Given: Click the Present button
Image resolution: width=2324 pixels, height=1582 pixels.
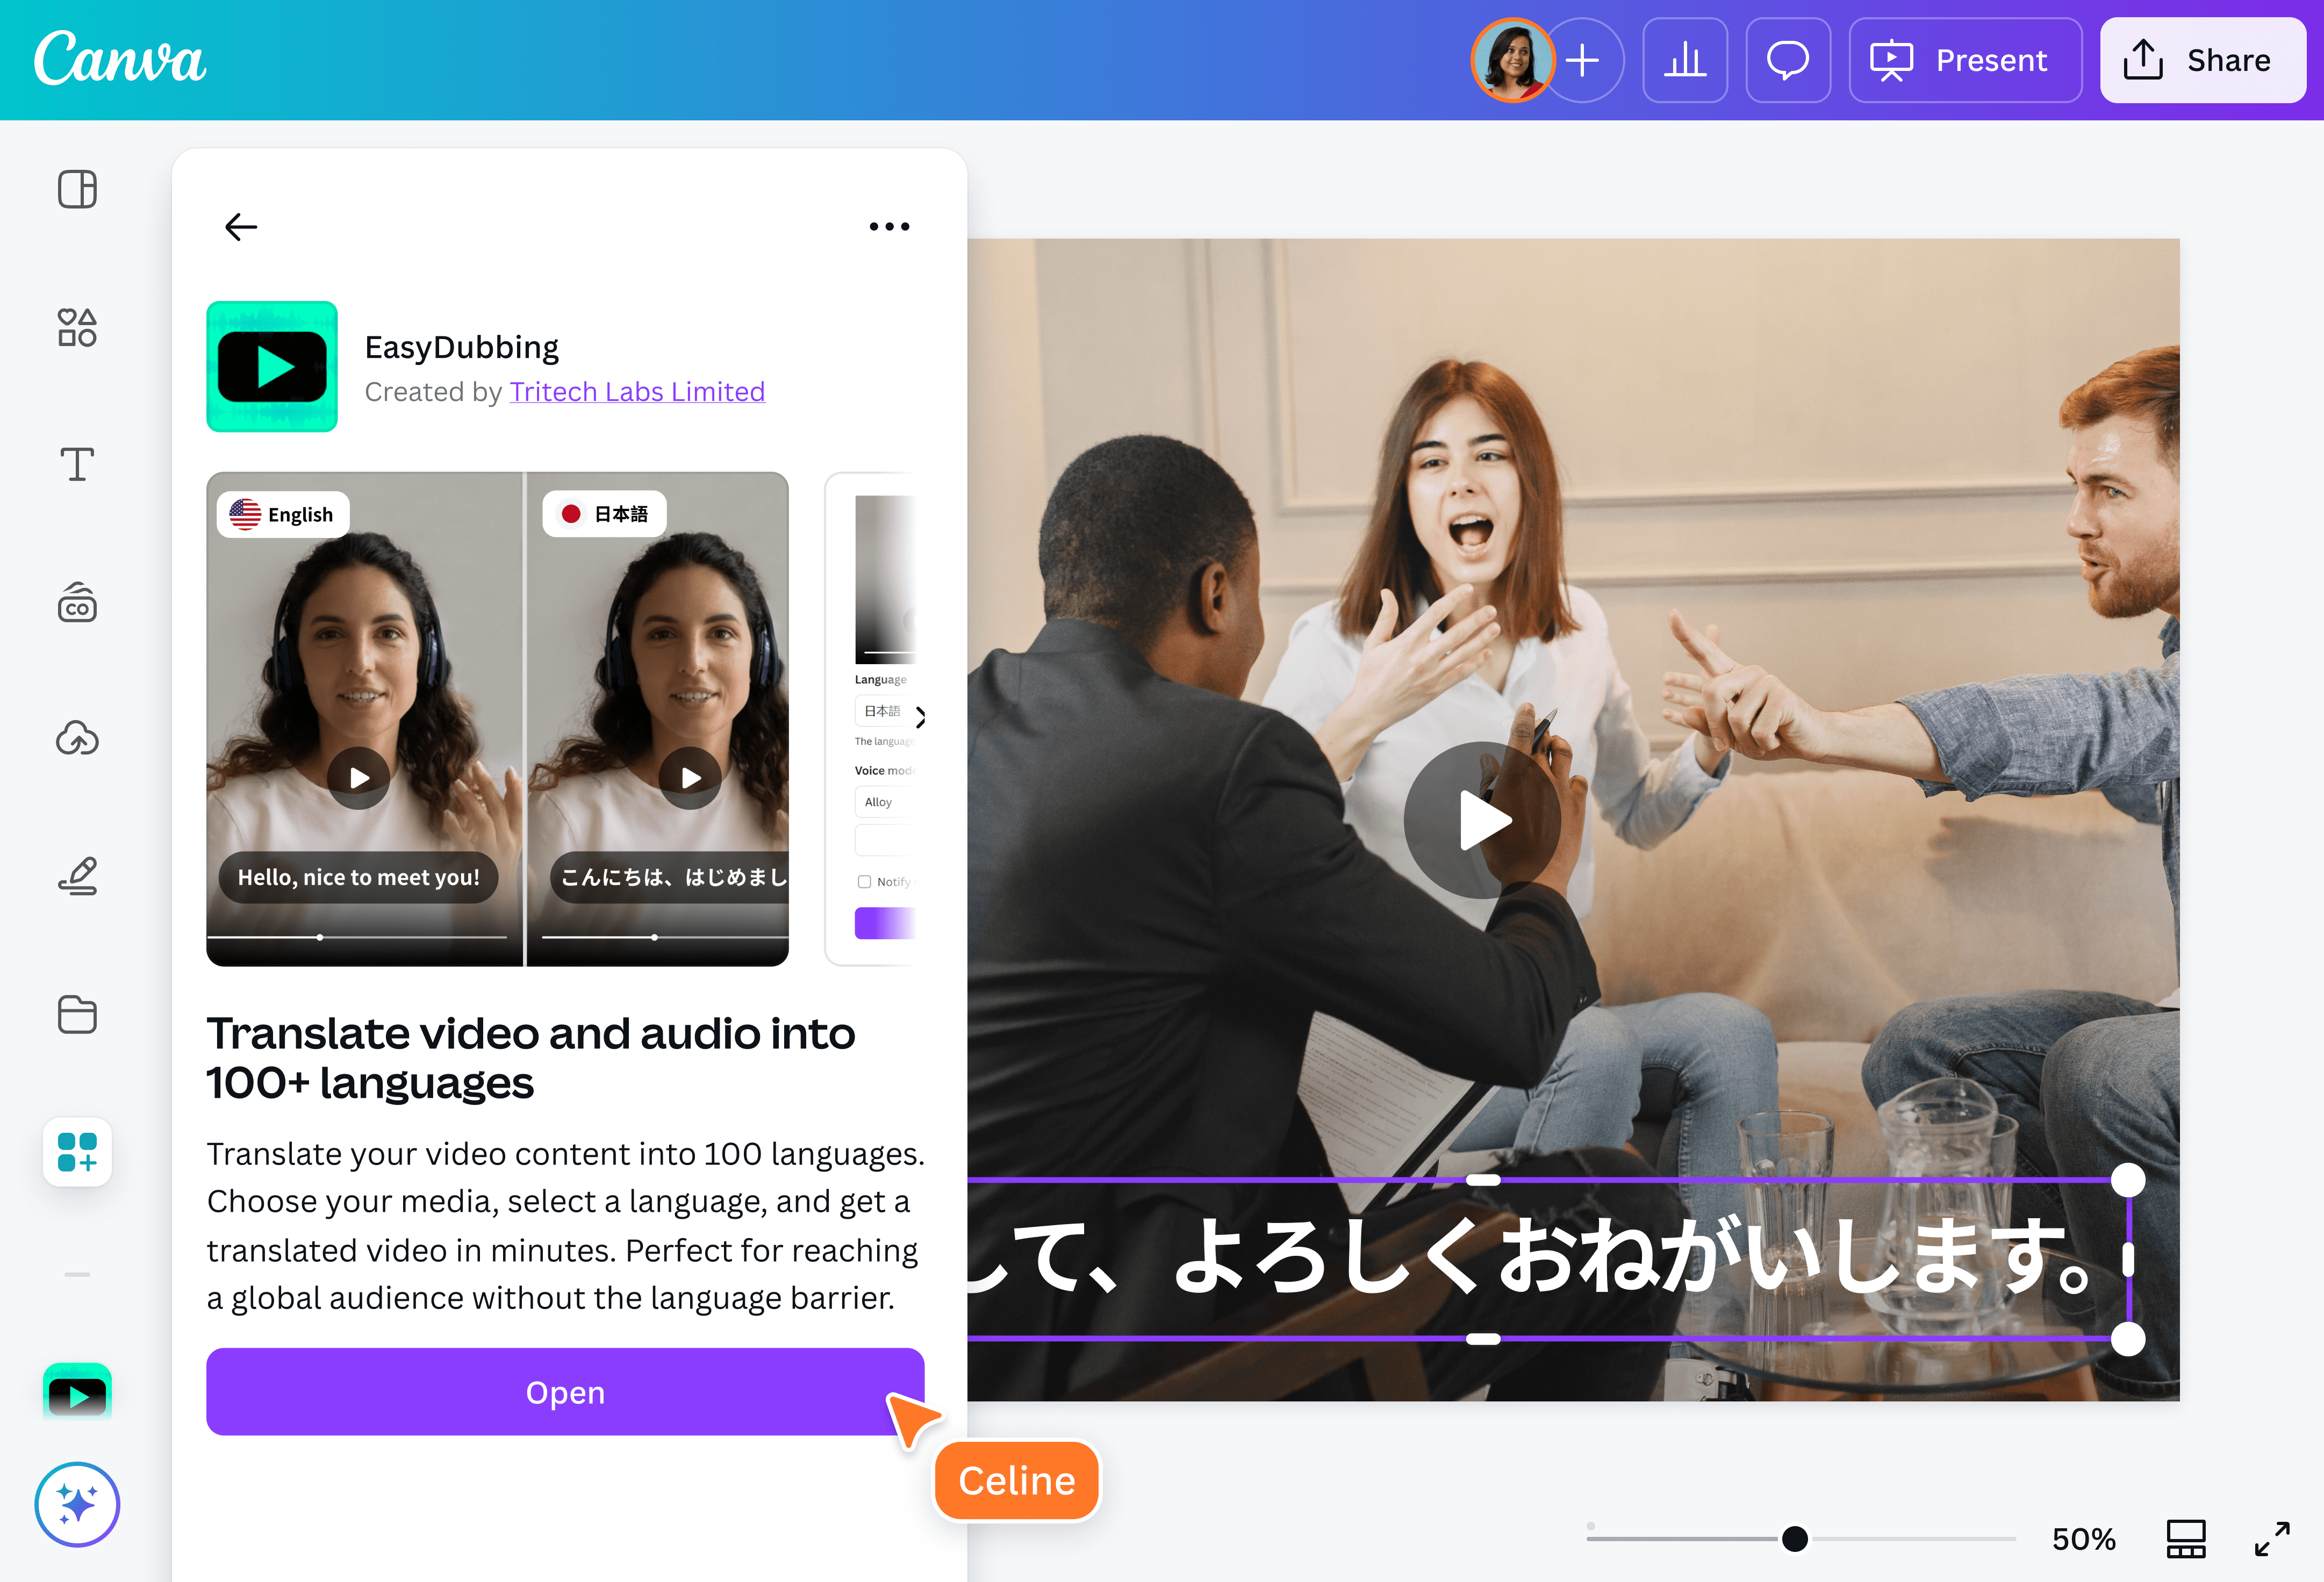Looking at the screenshot, I should coord(1965,60).
